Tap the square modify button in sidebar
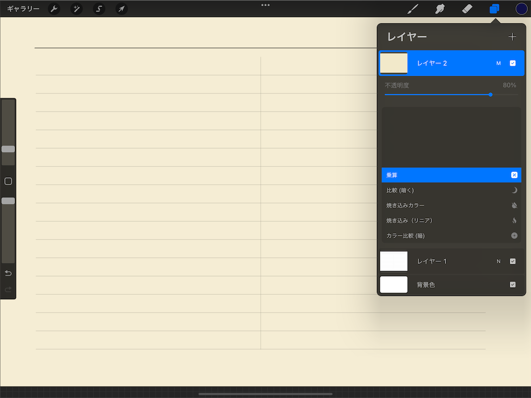This screenshot has width=531, height=398. coord(8,181)
